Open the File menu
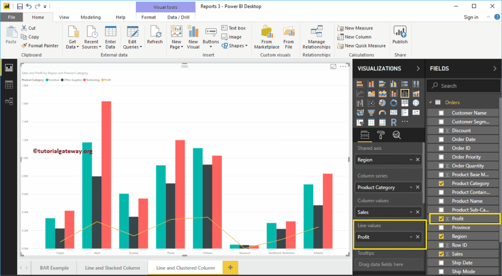 click(x=12, y=17)
